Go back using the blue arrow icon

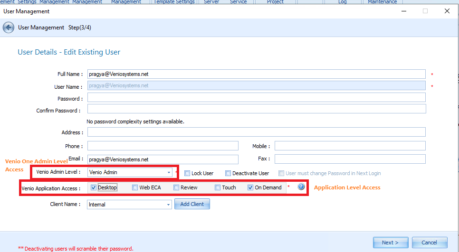(9, 28)
